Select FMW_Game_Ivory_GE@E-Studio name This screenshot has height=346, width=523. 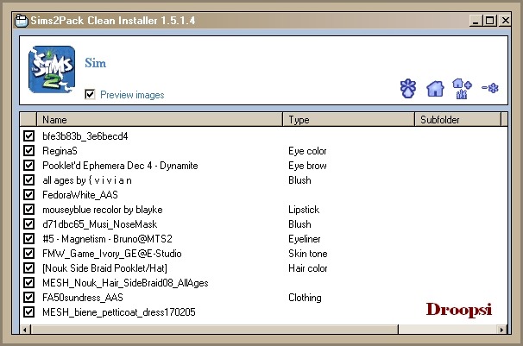pyautogui.click(x=112, y=254)
